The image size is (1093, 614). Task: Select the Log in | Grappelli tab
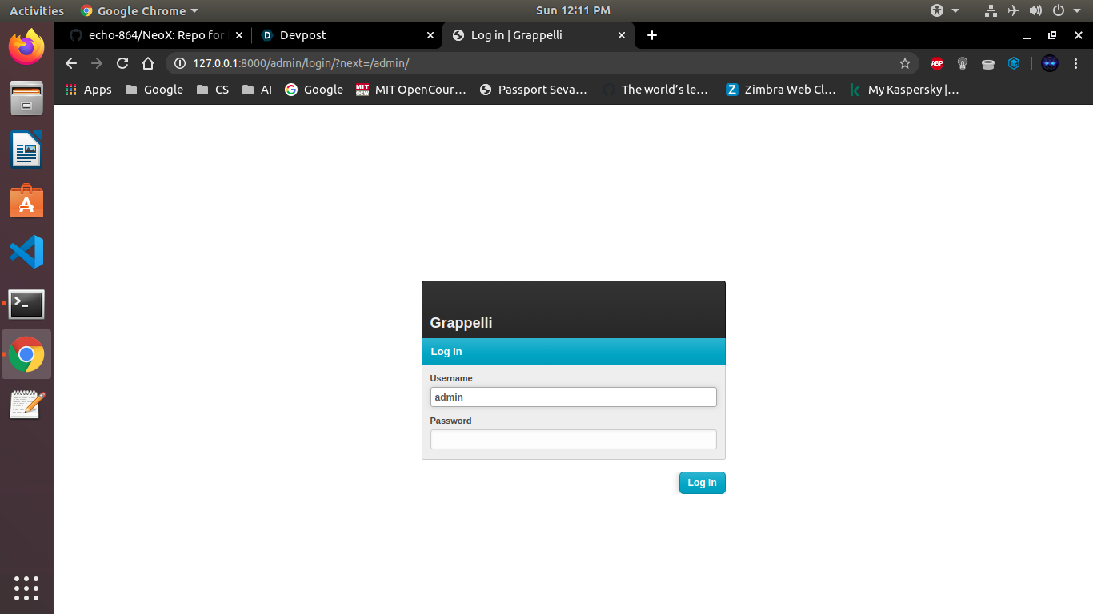pyautogui.click(x=538, y=35)
